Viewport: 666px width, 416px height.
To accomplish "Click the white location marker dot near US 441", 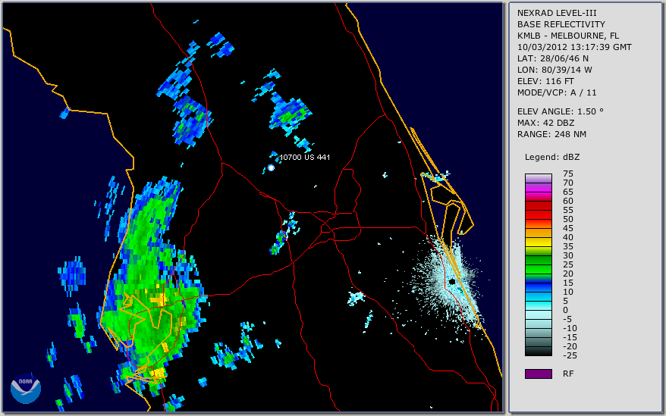I will point(271,168).
